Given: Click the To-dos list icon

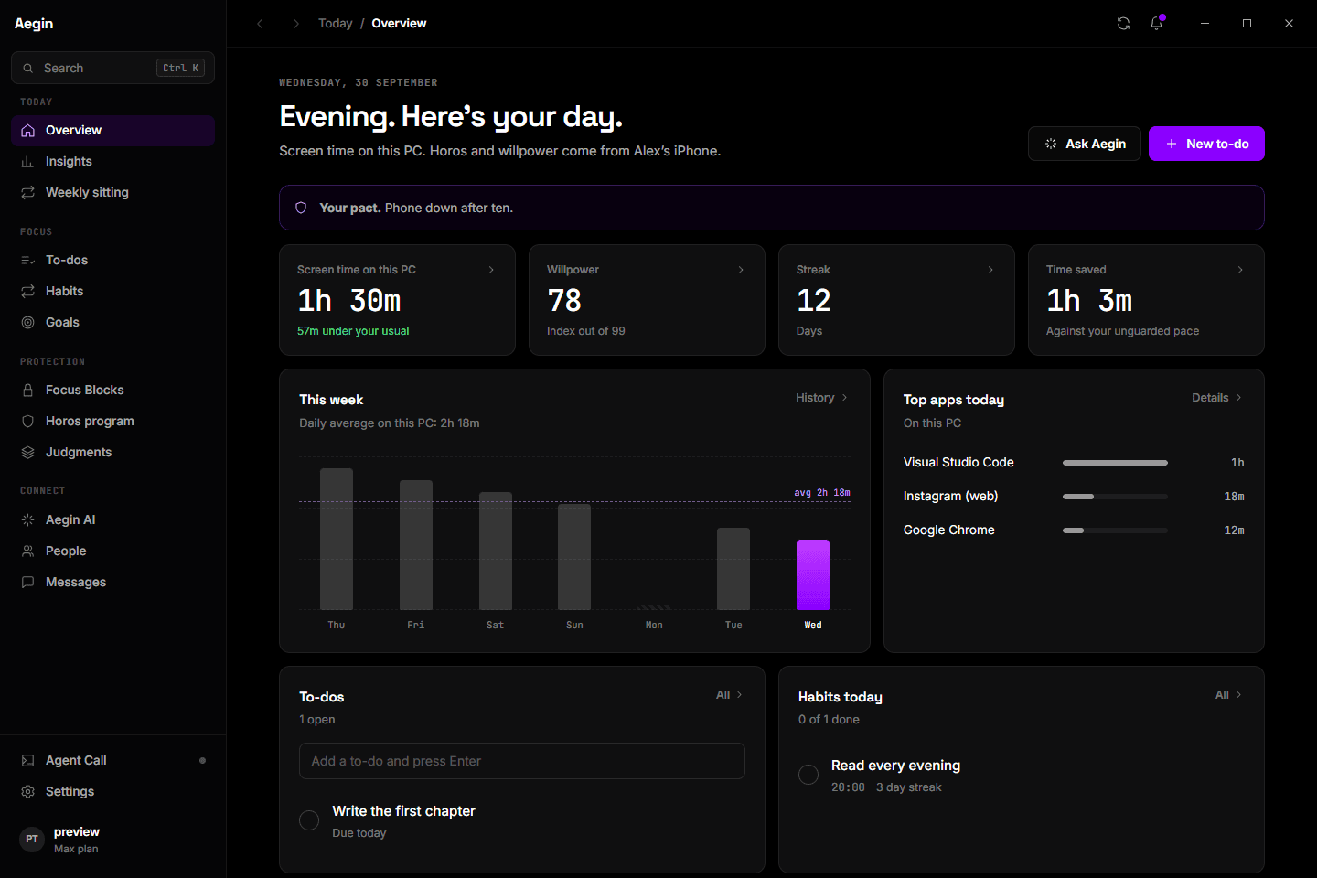Looking at the screenshot, I should (28, 261).
